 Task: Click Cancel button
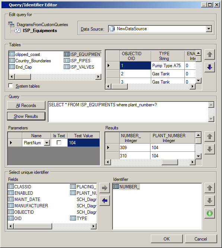pyautogui.click(x=201, y=239)
